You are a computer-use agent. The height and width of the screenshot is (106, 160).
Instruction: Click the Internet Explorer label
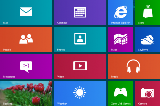120,23
